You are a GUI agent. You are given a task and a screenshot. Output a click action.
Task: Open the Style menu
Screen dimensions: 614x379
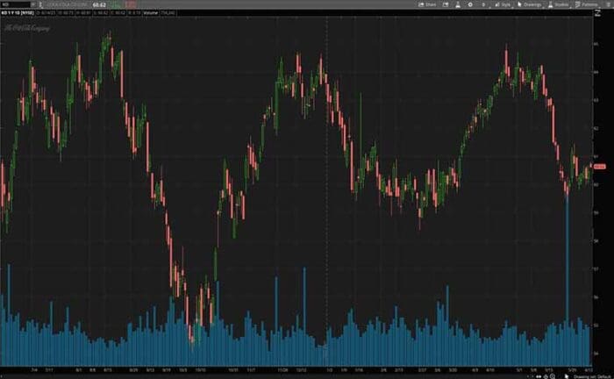pos(503,4)
